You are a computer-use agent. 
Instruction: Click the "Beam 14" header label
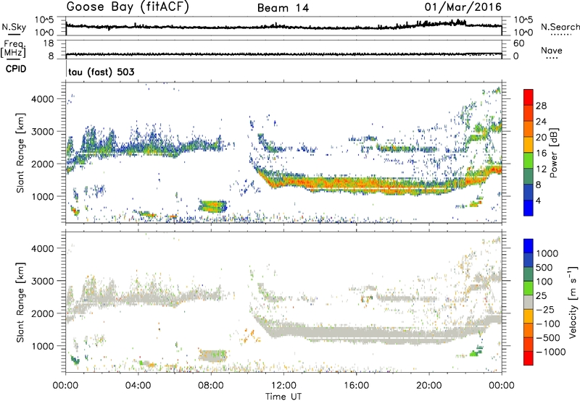point(283,8)
